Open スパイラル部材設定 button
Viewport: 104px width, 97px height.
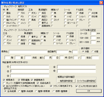coord(86,81)
